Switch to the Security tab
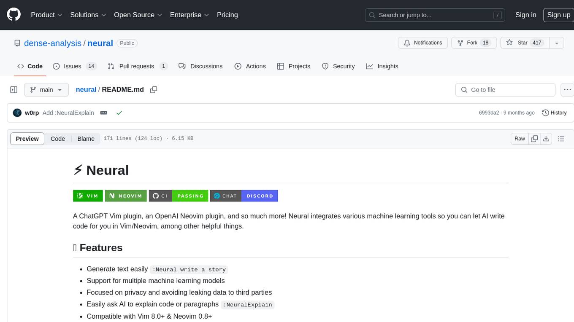Screen dimensions: 574x322 pos(338,66)
